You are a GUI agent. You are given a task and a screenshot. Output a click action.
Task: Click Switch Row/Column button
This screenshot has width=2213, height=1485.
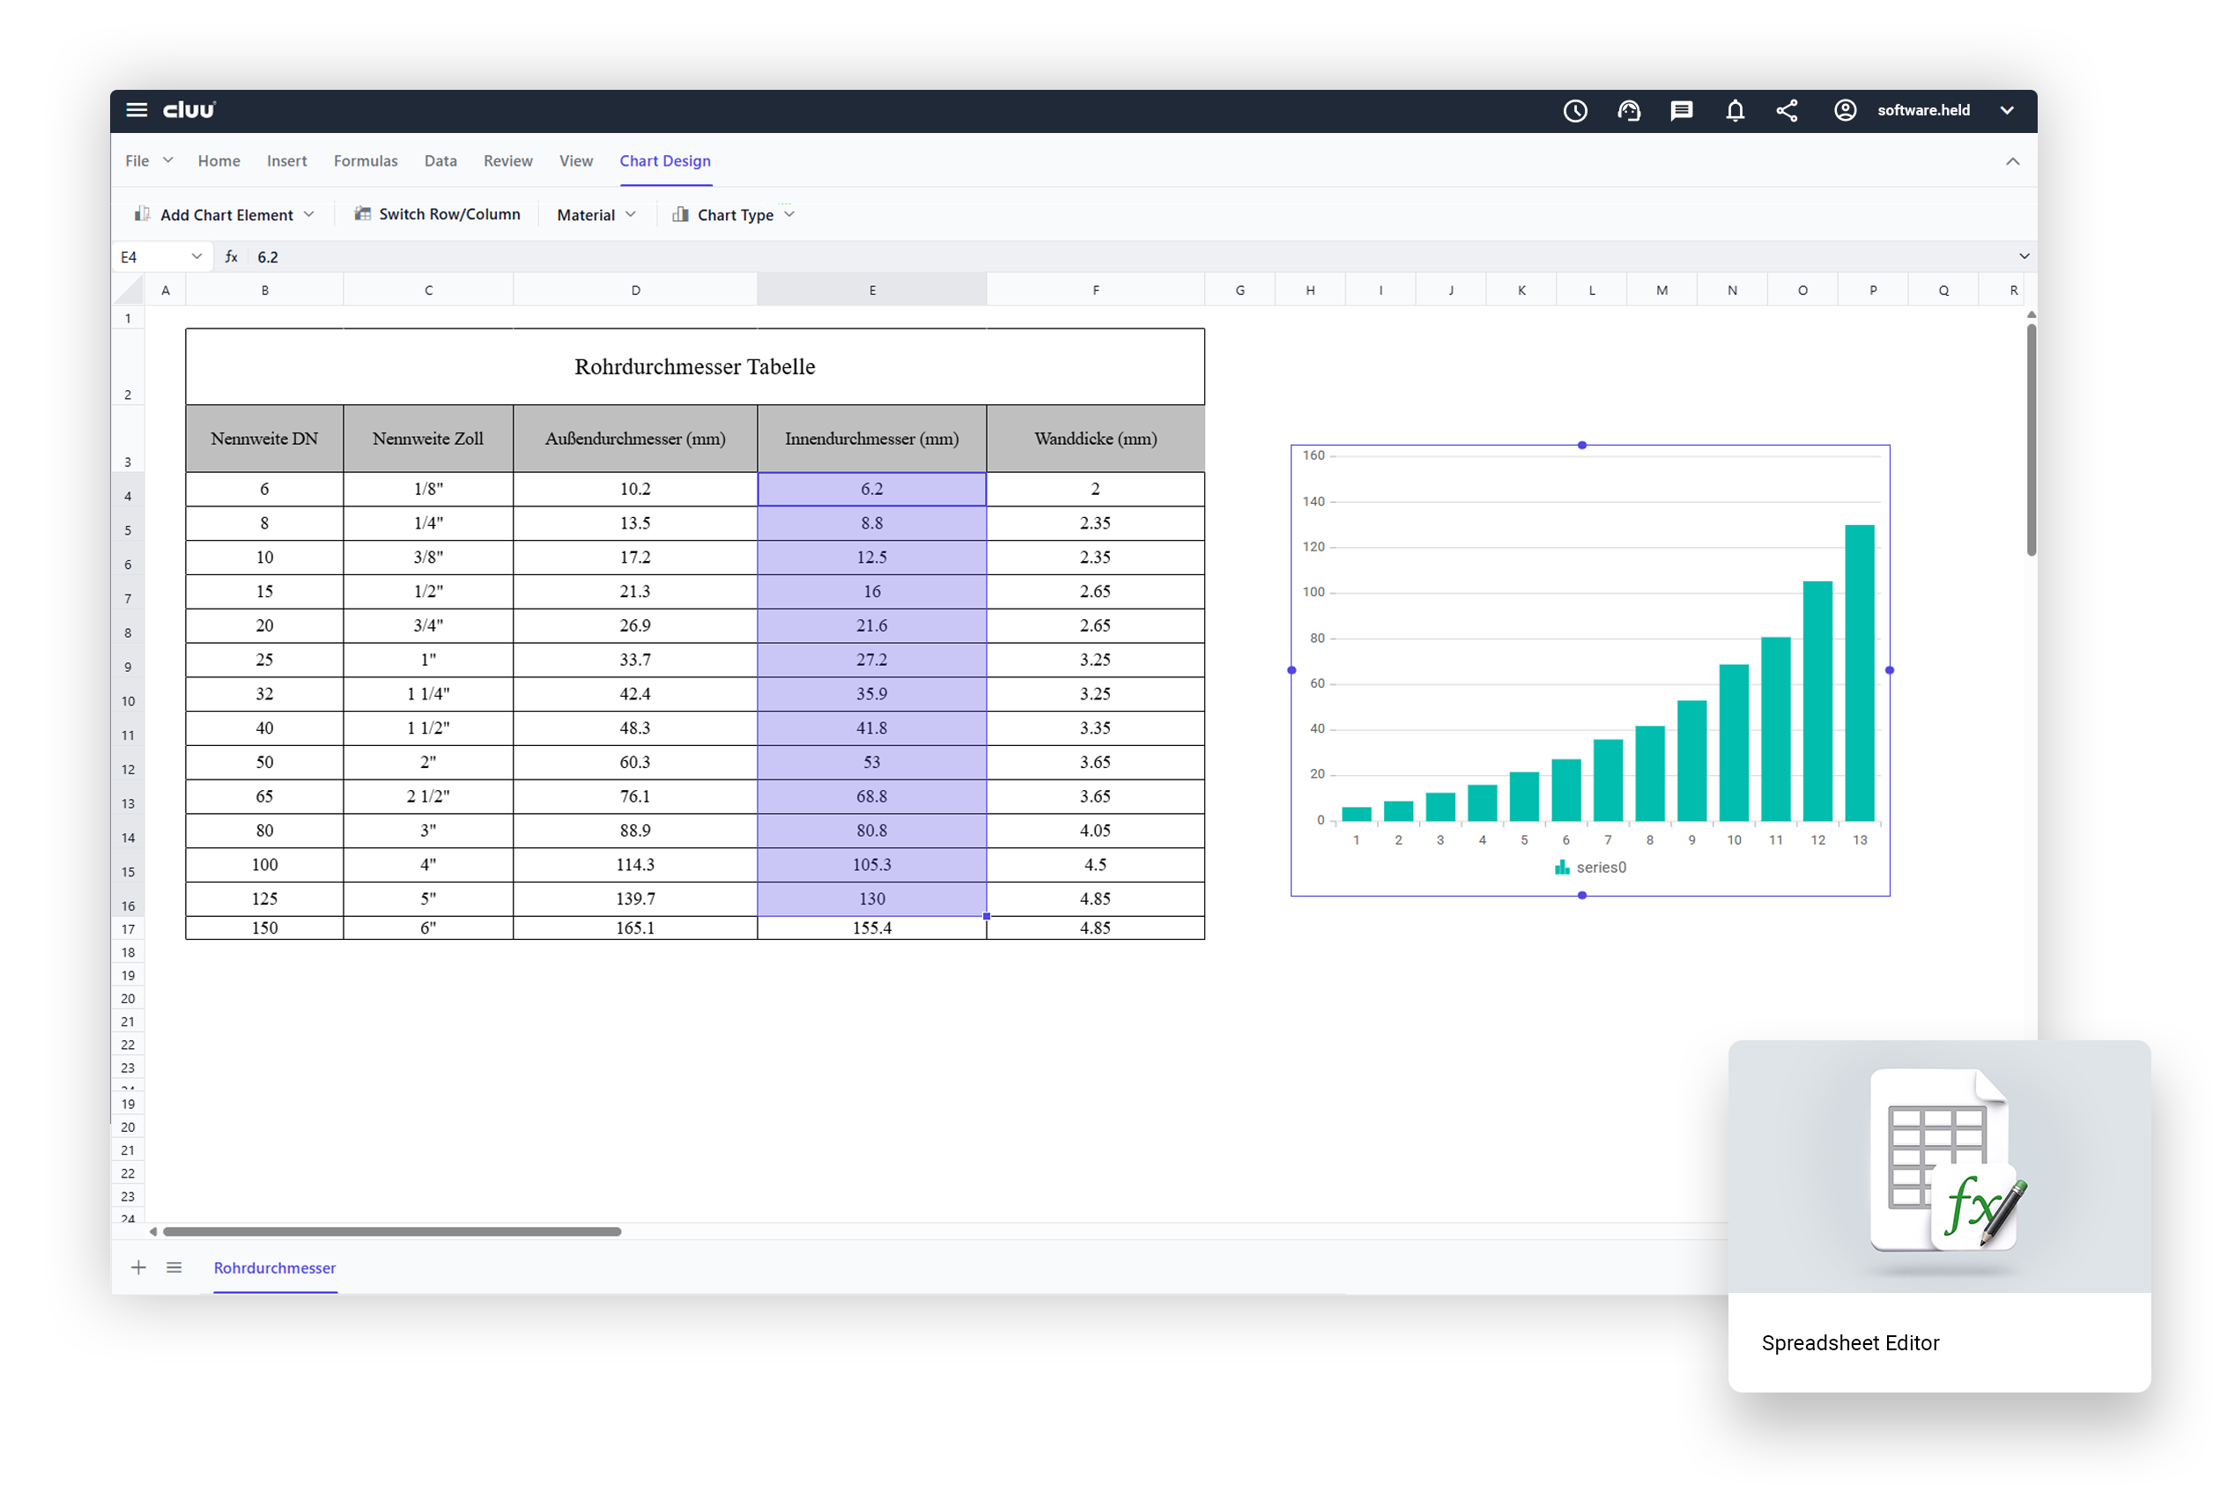[x=437, y=214]
